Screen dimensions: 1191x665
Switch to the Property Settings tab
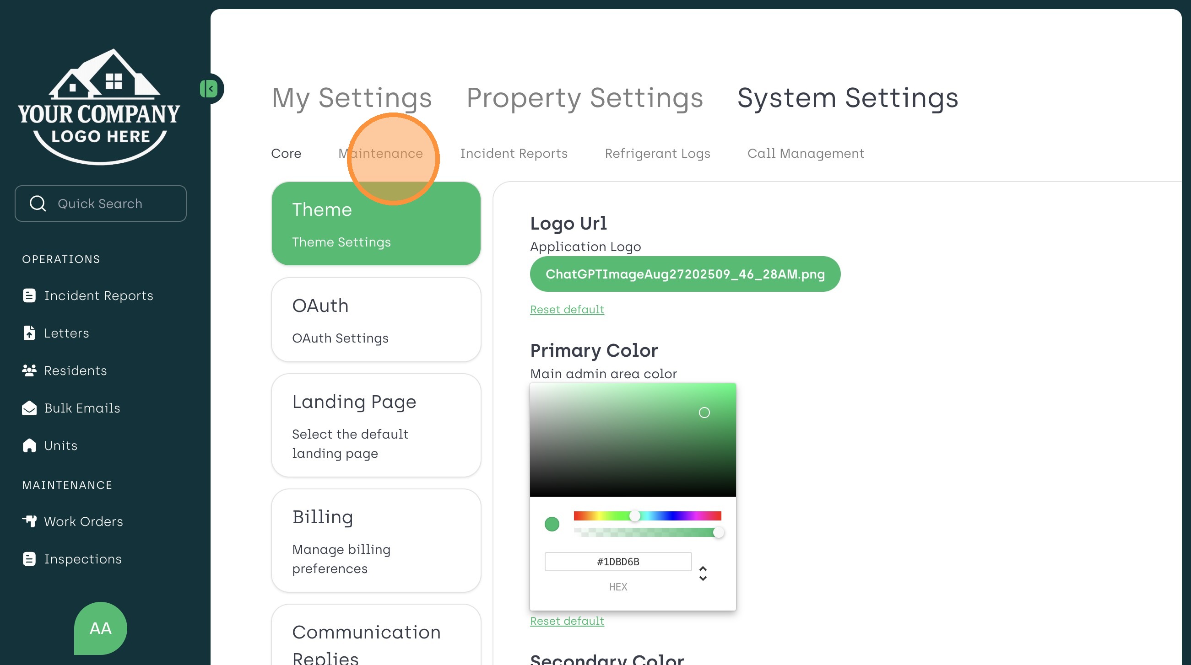(585, 98)
